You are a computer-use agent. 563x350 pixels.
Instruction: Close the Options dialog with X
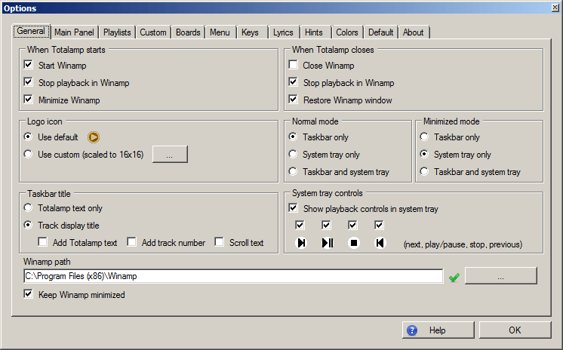(x=555, y=8)
